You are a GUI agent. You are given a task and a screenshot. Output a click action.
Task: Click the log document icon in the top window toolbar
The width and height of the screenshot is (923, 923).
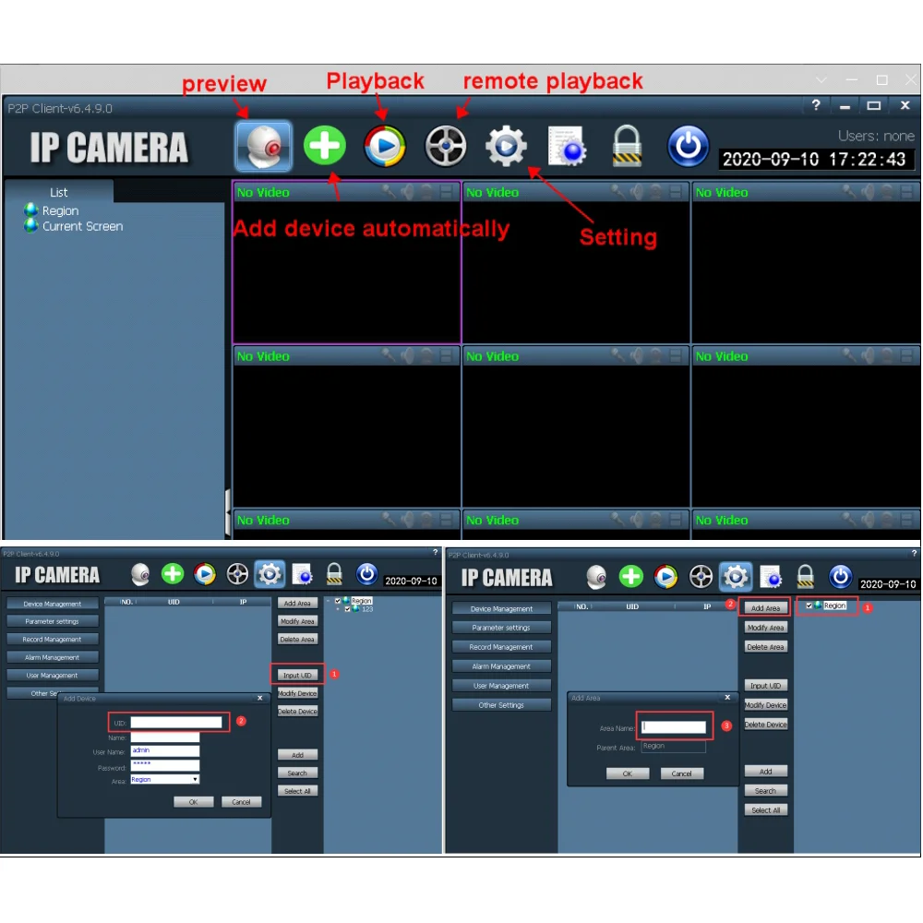[567, 146]
